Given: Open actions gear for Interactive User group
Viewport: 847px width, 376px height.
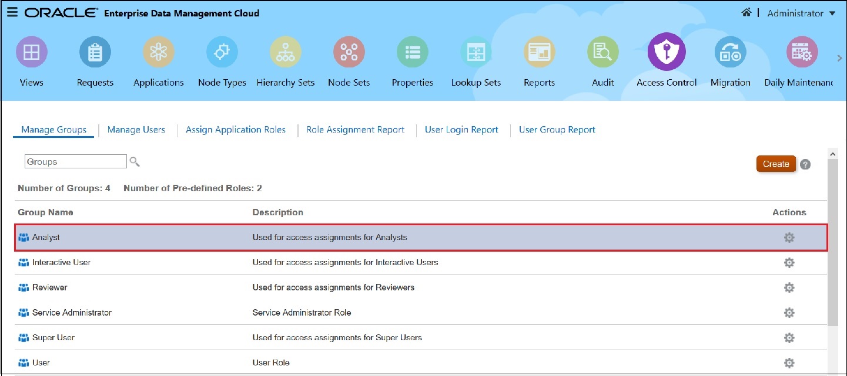Looking at the screenshot, I should point(789,263).
